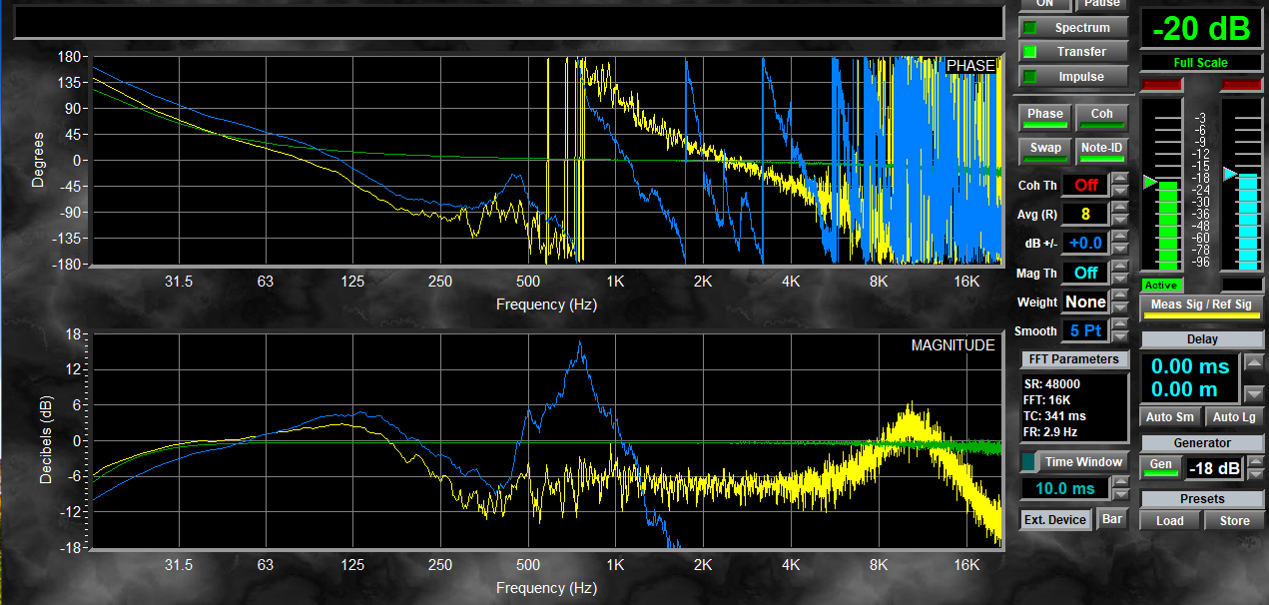1269x605 pixels.
Task: Run Auto Lg delay finder
Action: (x=1234, y=417)
